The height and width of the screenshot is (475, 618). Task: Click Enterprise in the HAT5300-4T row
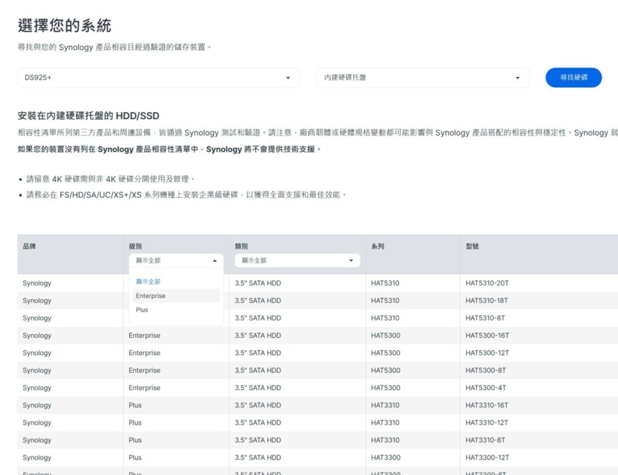(144, 387)
